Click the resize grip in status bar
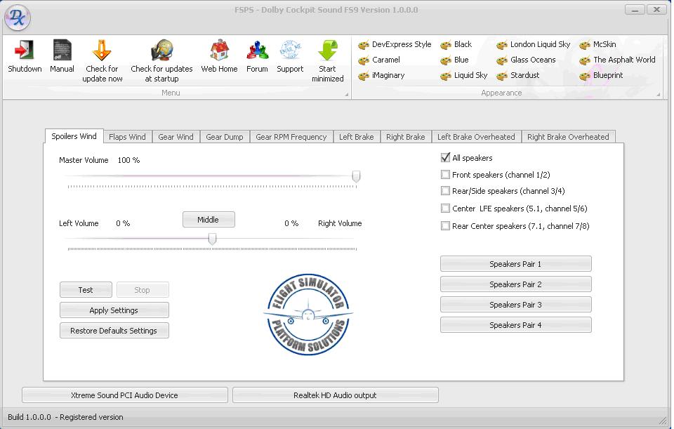Viewport: 674px width, 429px height. pos(662,421)
